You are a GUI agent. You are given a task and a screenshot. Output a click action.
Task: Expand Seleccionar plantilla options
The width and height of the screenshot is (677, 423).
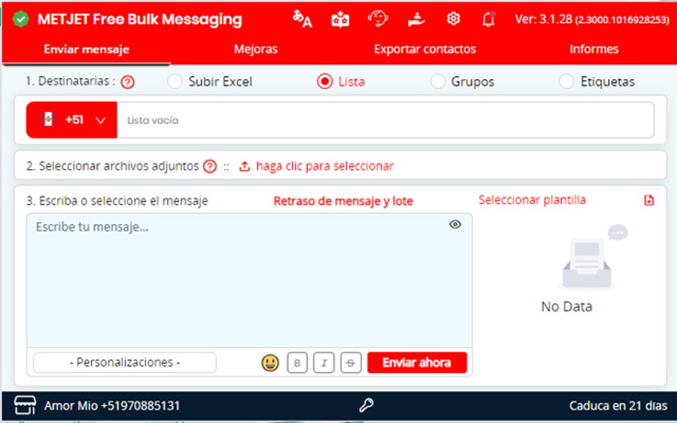[x=532, y=200]
